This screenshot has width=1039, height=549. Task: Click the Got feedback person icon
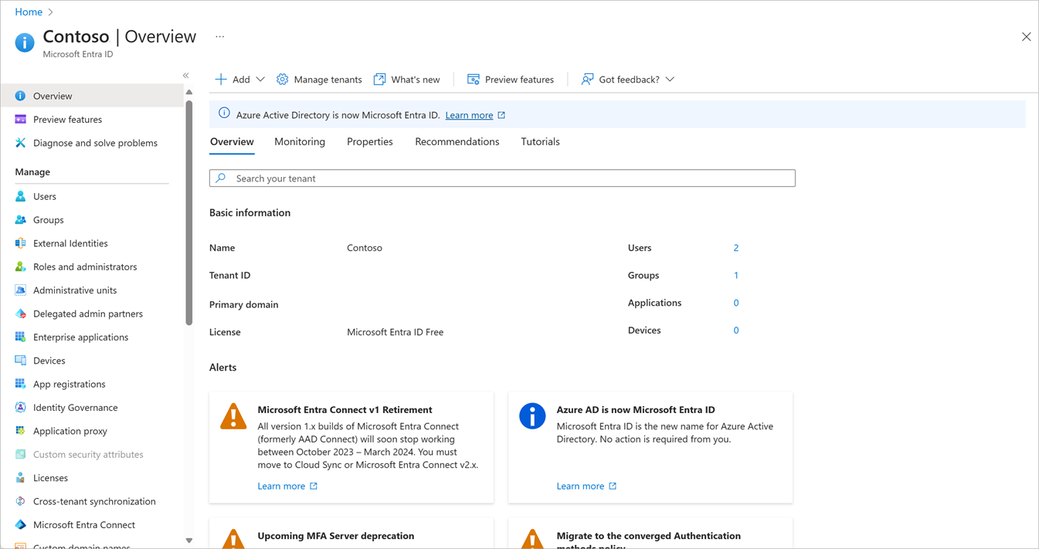587,80
